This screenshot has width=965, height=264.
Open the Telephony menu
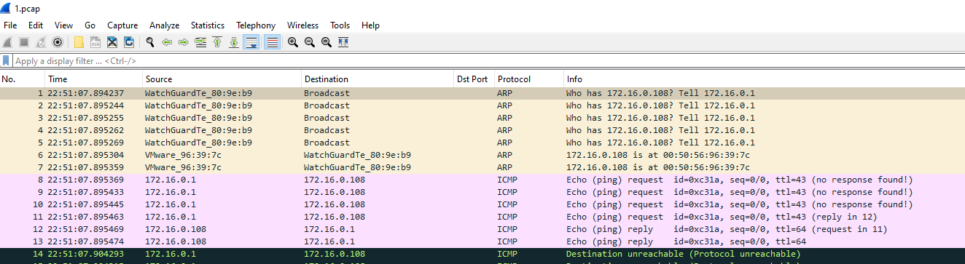point(256,25)
